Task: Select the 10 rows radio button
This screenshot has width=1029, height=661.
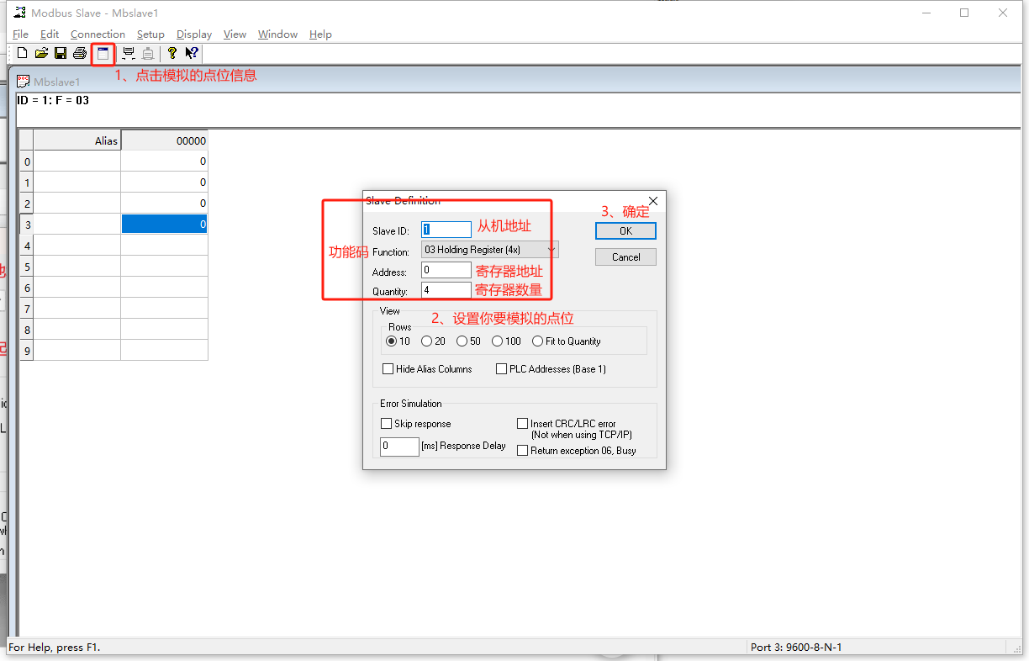Action: pyautogui.click(x=391, y=341)
